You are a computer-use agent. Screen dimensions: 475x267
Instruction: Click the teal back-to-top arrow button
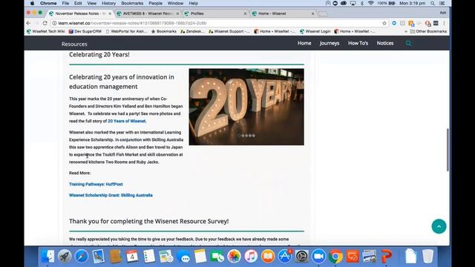click(x=439, y=226)
